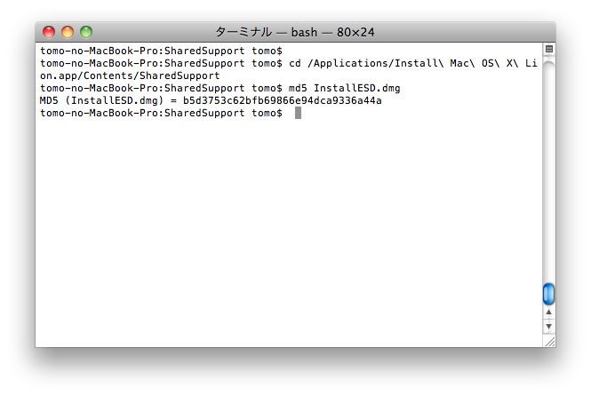
Task: Minimize the Terminal with yellow button
Action: [x=68, y=32]
